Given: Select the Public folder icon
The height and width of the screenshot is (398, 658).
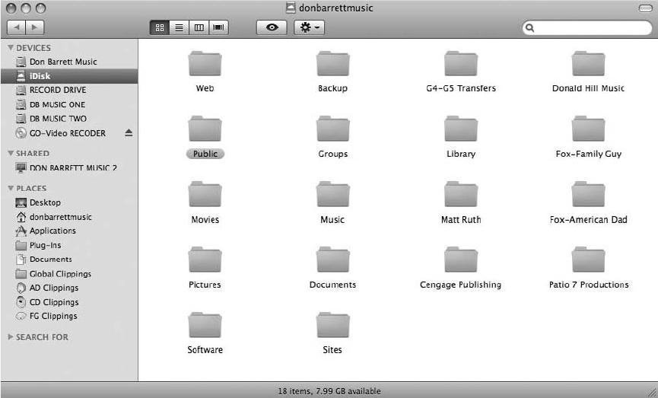Looking at the screenshot, I should point(205,129).
